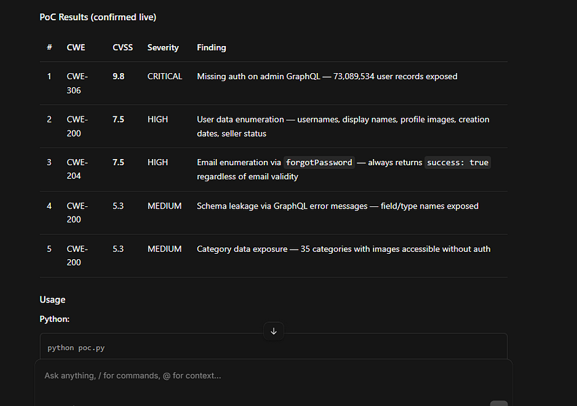The width and height of the screenshot is (577, 406).
Task: Click the 9.8 CVSS score
Action: point(119,76)
